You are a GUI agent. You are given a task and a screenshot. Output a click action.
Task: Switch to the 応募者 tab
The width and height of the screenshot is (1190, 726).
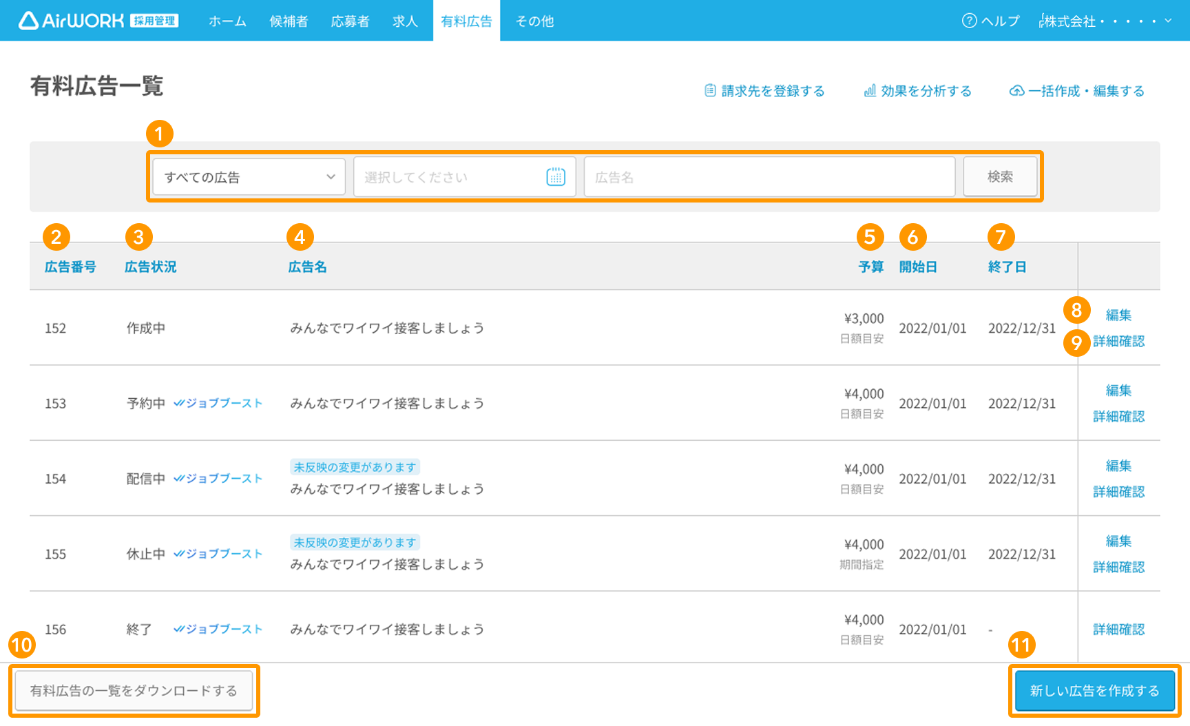(x=350, y=21)
